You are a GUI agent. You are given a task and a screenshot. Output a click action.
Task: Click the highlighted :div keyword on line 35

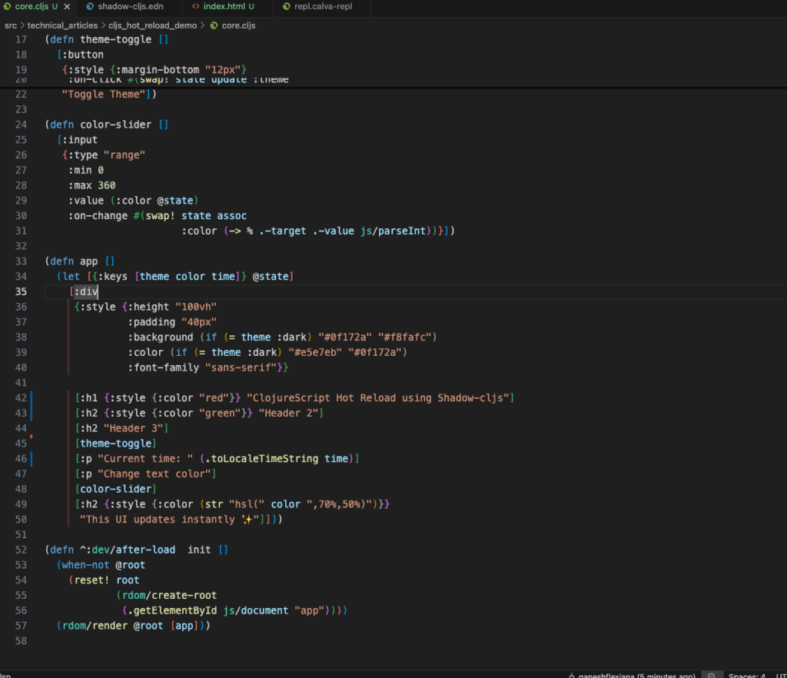click(x=85, y=291)
